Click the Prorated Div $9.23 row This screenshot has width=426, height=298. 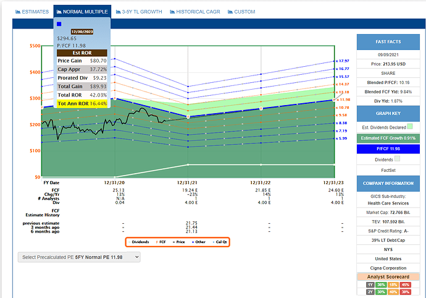82,78
